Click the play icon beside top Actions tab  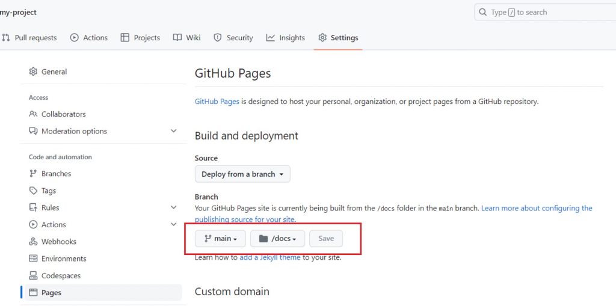74,38
